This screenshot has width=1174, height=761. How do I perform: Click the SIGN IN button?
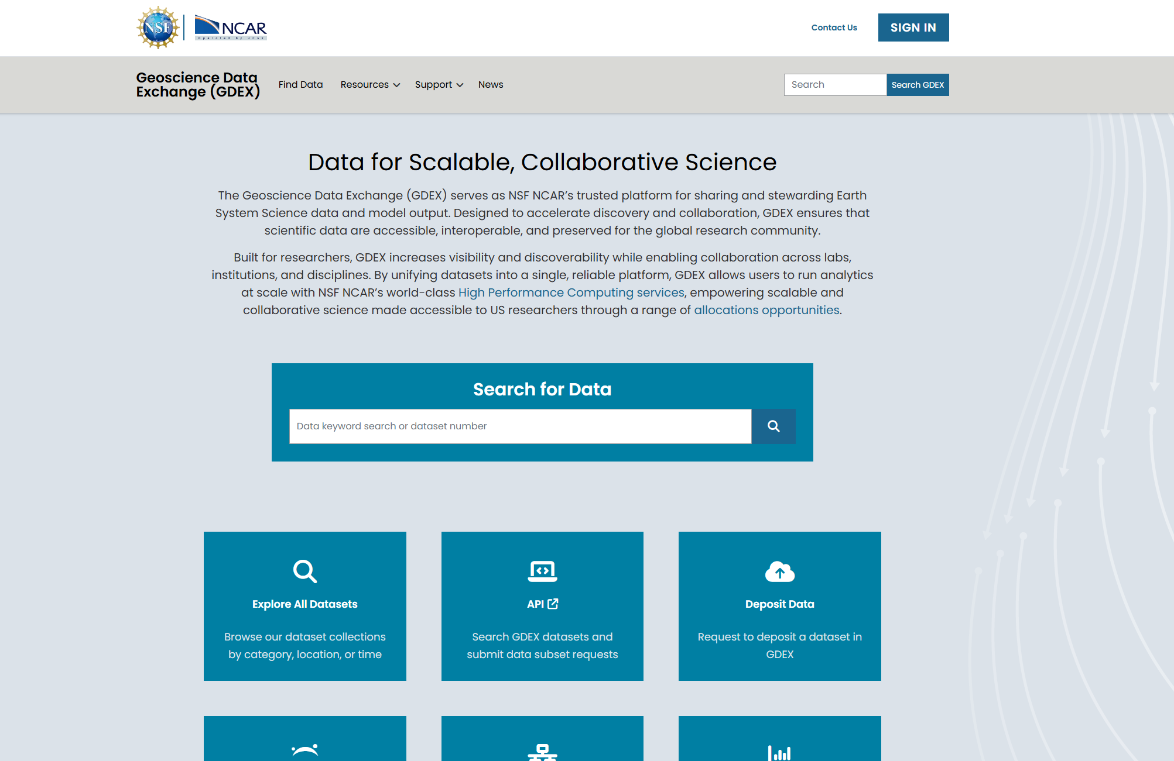click(913, 27)
